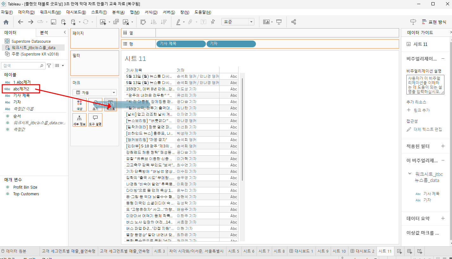Switch to the 분석 pane tab
The width and height of the screenshot is (452, 259).
44,32
